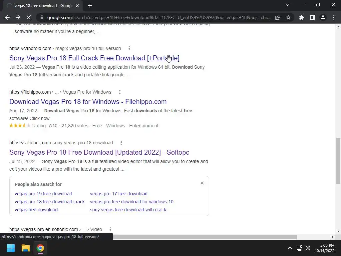Open network settings in system tray
341x256 pixels.
point(299,248)
